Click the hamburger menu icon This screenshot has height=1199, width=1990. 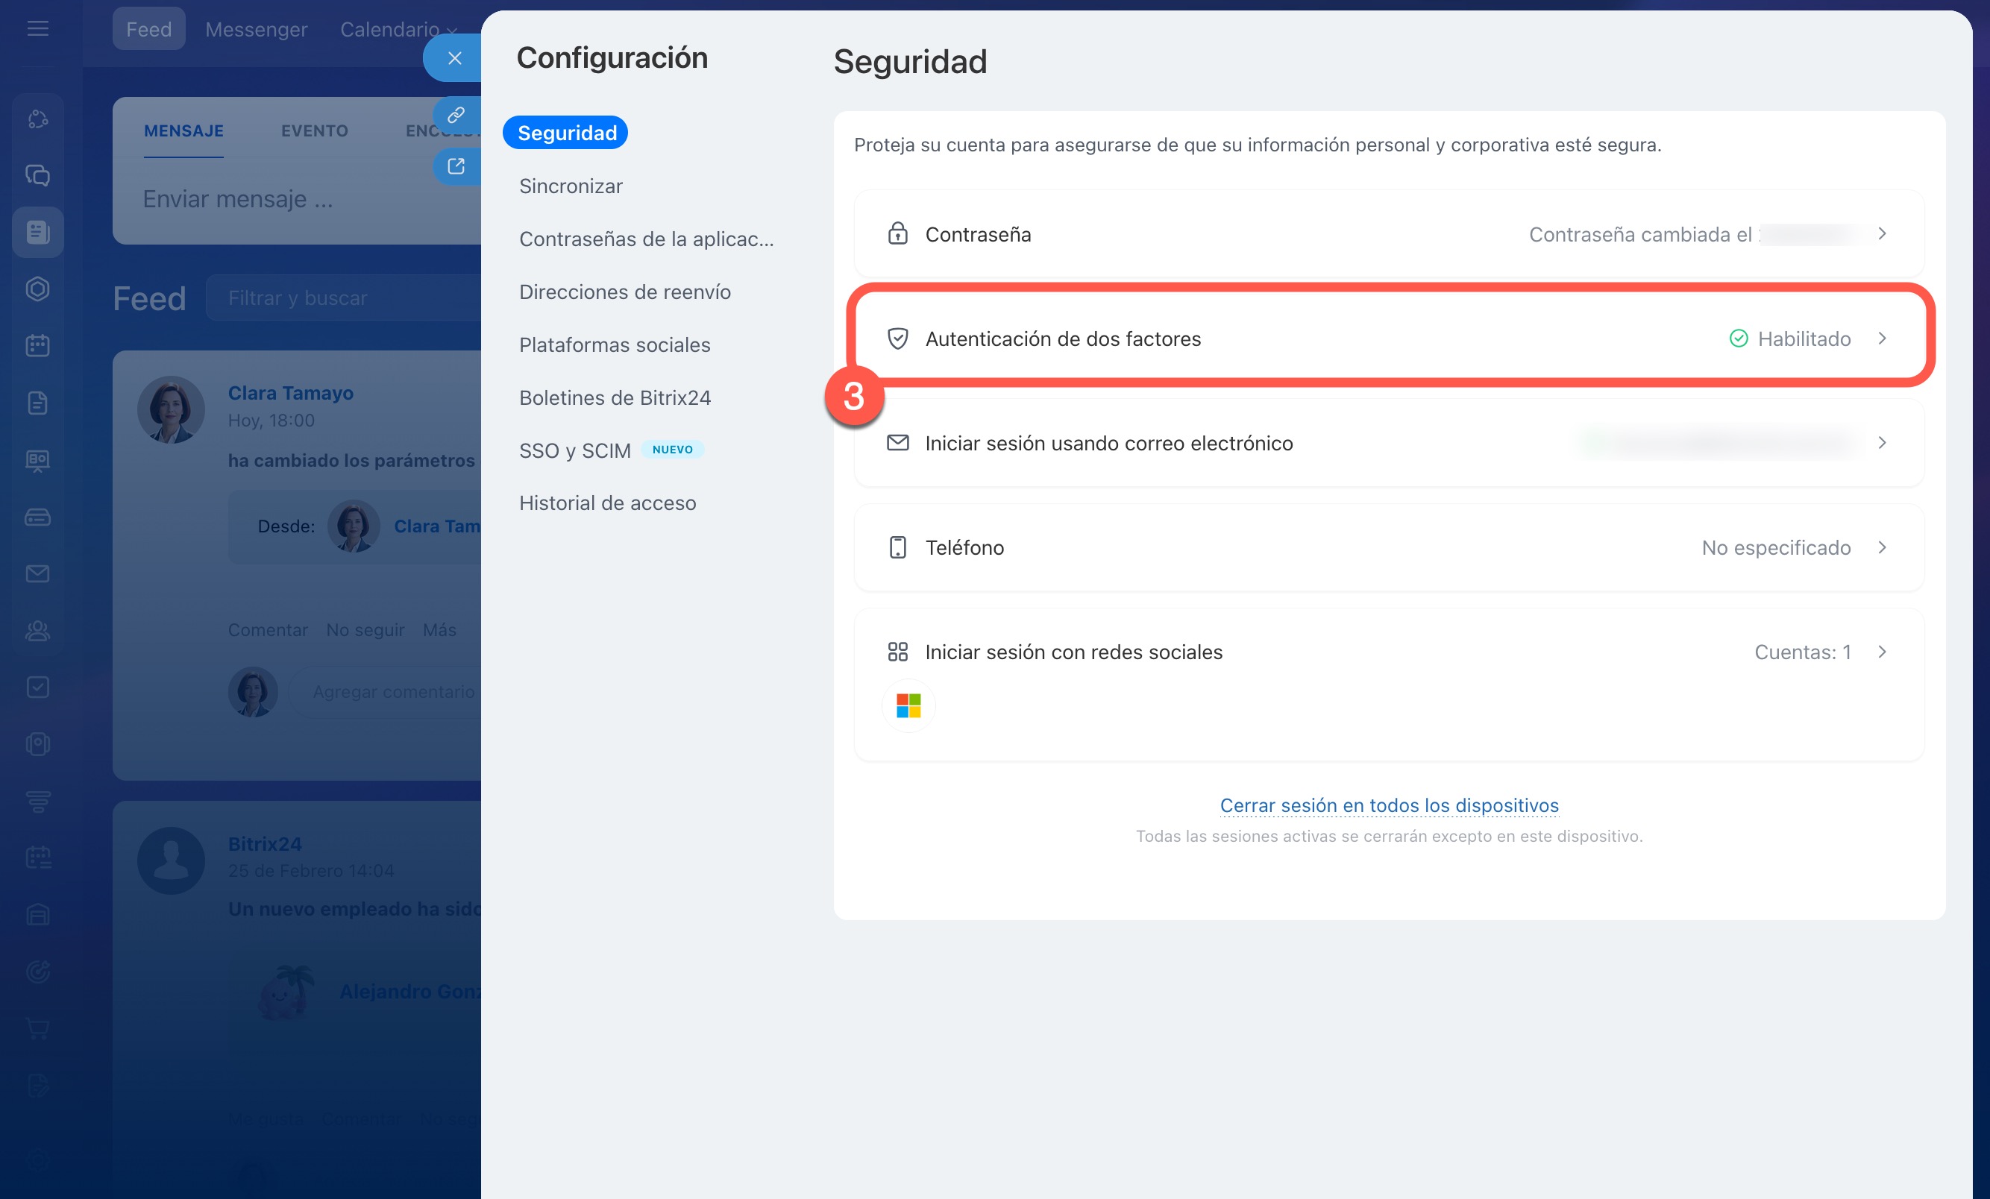click(38, 29)
